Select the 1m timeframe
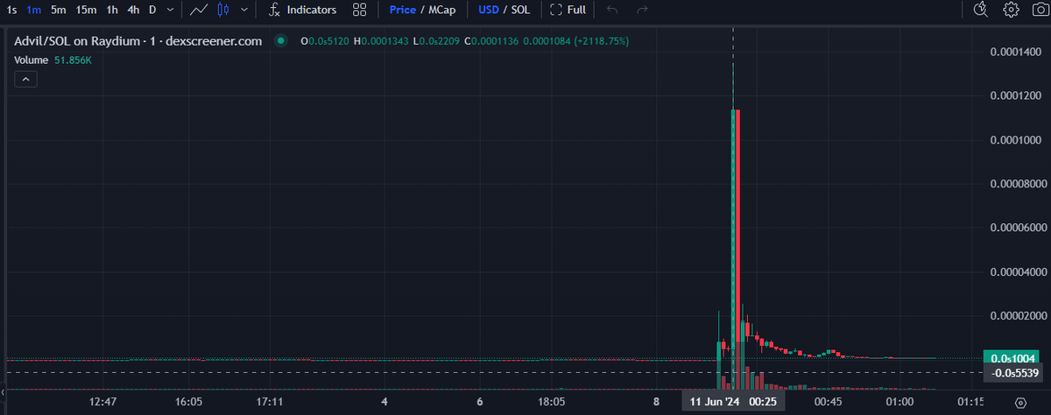1051x415 pixels. click(34, 11)
